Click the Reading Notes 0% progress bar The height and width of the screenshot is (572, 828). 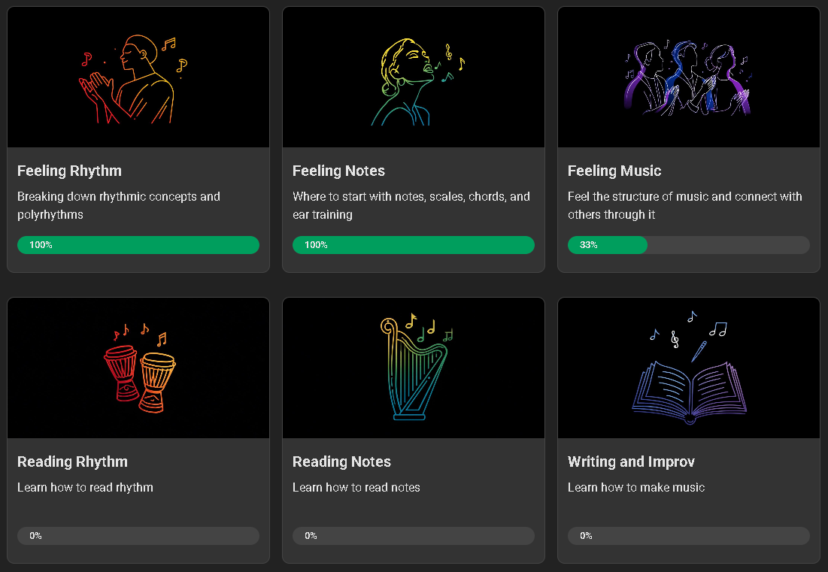414,536
